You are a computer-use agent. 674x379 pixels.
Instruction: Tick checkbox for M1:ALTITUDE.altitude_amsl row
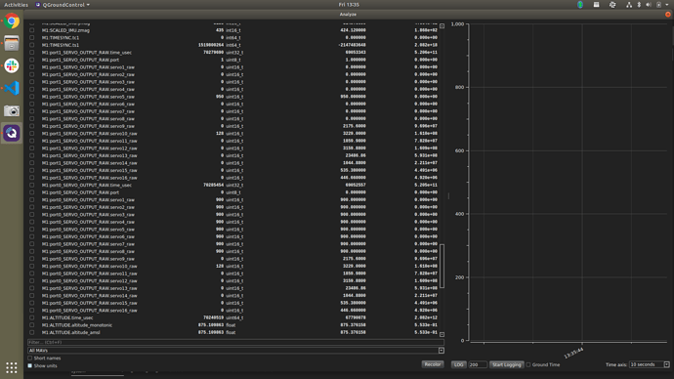click(32, 332)
